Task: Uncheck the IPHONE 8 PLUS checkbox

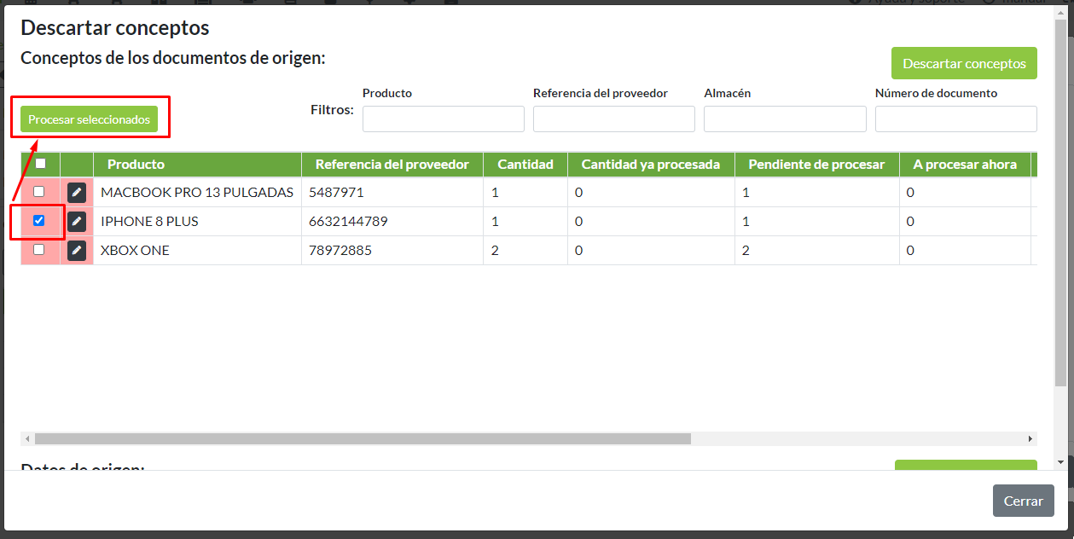Action: [x=39, y=221]
